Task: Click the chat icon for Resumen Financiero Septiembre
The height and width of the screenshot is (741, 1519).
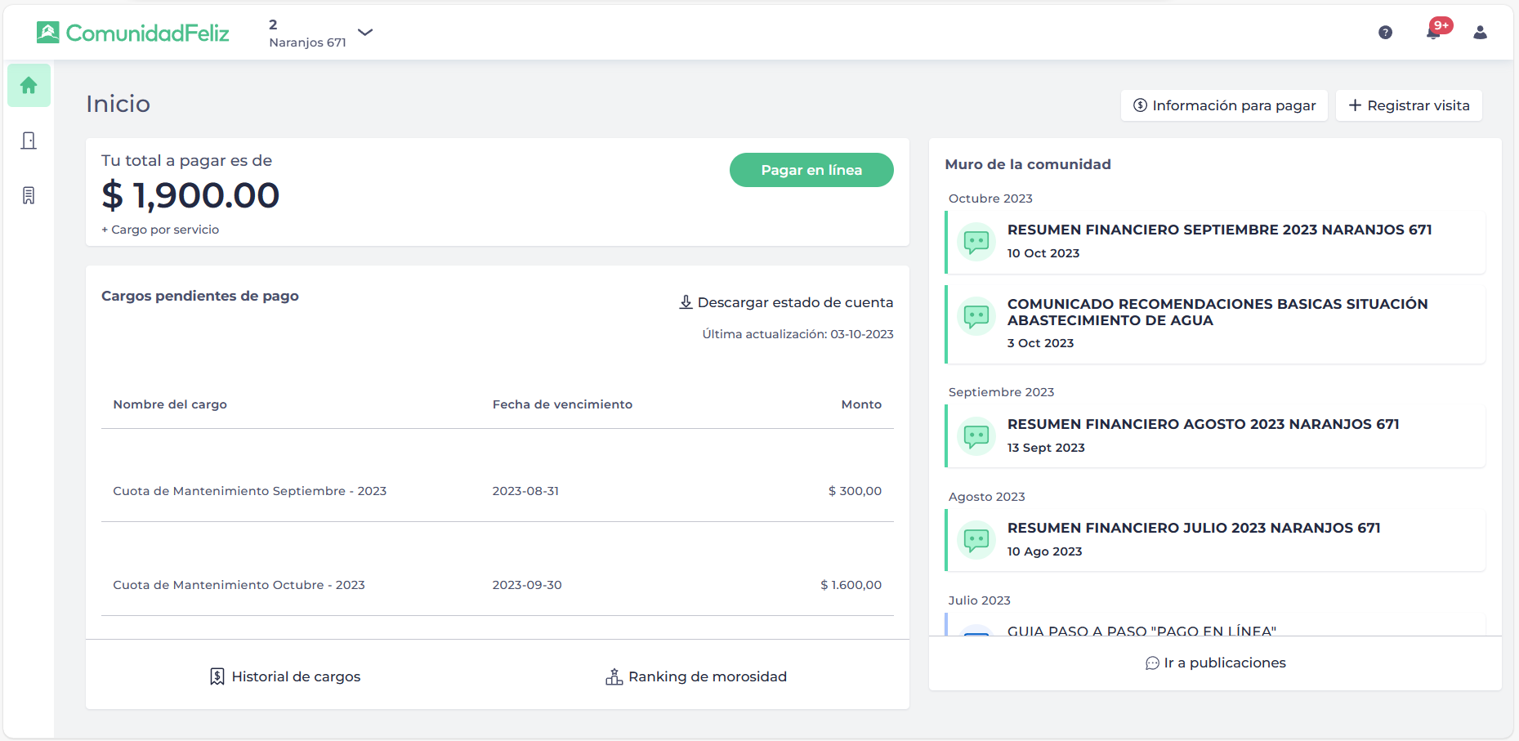Action: coord(976,242)
